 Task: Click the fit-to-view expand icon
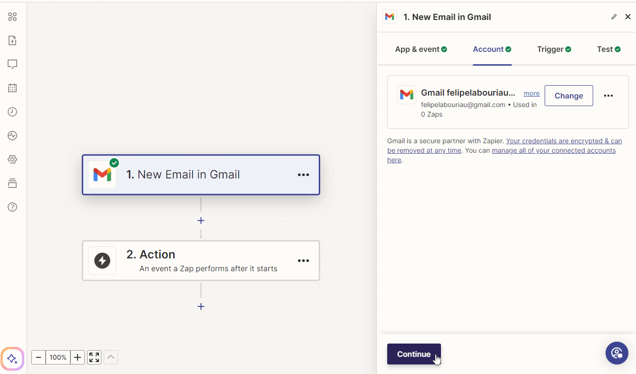[x=94, y=357]
